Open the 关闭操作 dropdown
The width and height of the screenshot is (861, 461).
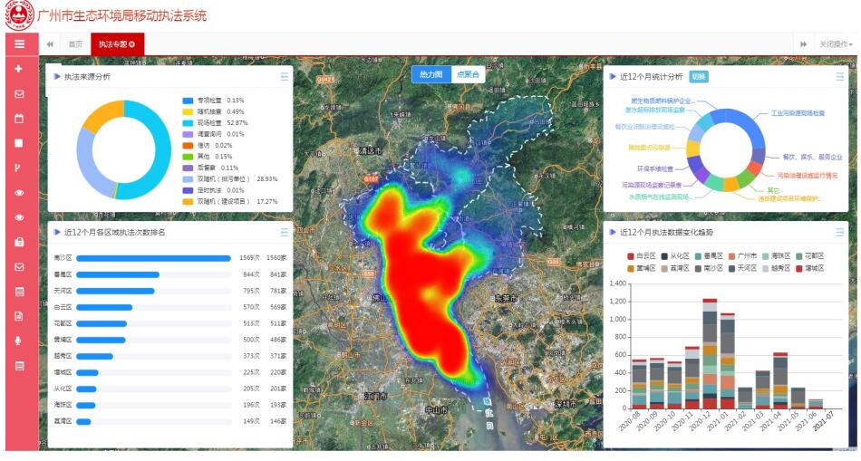click(x=835, y=44)
